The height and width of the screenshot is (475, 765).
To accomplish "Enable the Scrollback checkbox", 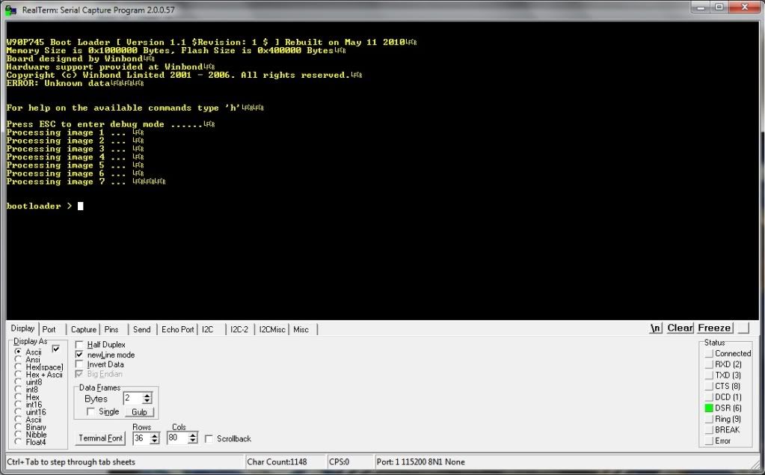I will (209, 438).
